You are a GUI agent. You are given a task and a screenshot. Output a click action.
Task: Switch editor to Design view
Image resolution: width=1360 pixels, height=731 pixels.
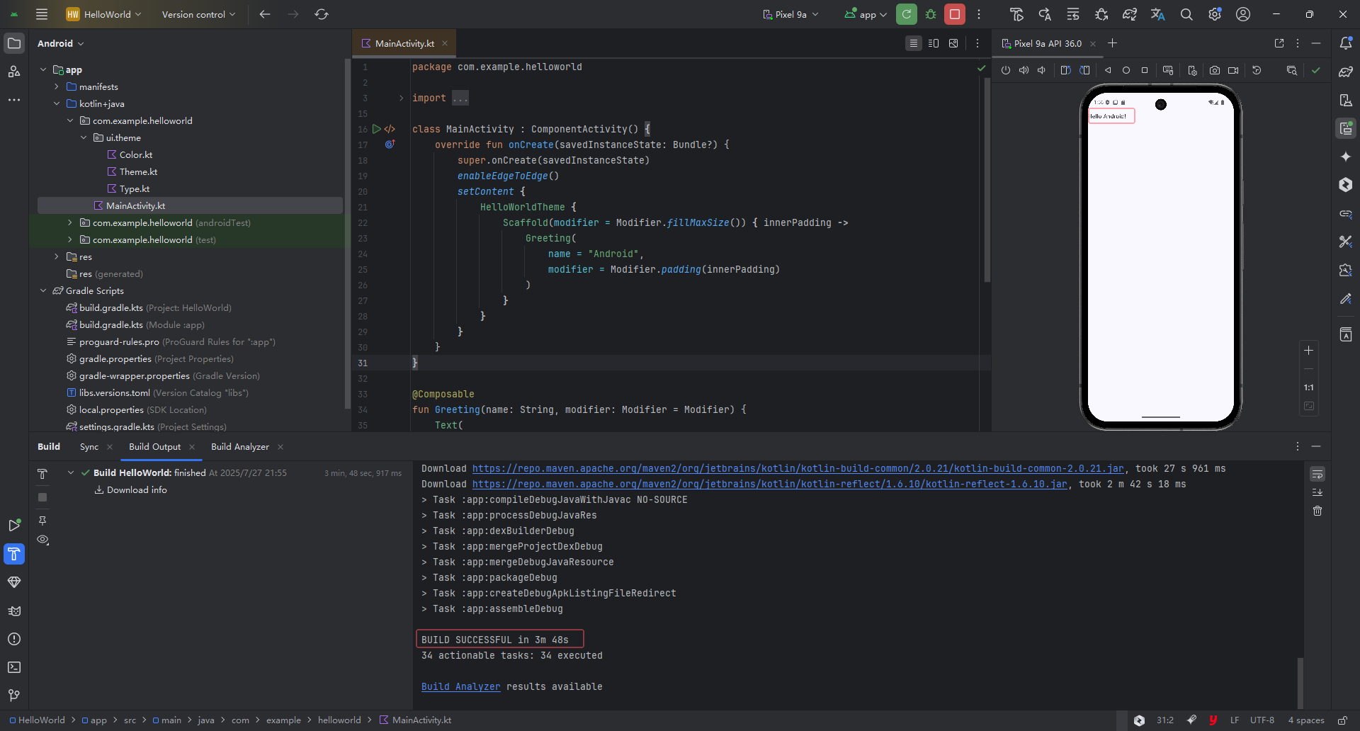click(953, 43)
